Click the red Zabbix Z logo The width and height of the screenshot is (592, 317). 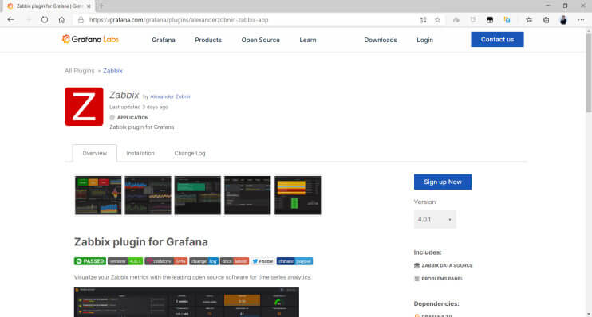[x=84, y=107]
